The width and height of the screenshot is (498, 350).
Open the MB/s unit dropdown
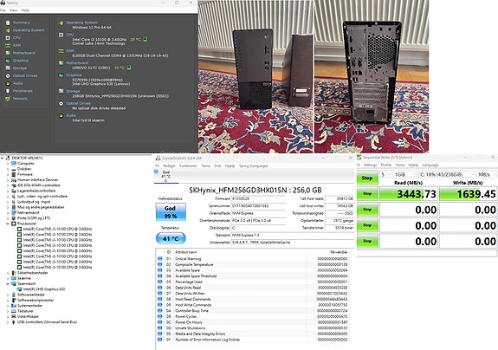click(x=486, y=174)
